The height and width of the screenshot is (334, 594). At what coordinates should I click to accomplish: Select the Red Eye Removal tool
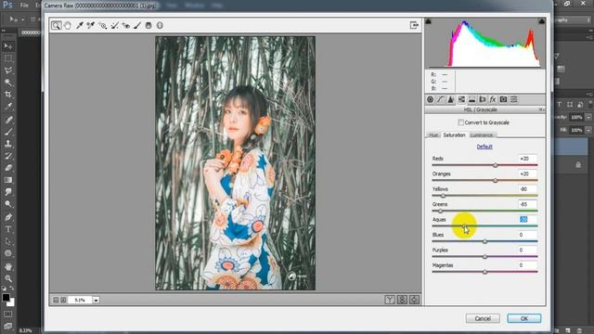pos(126,25)
